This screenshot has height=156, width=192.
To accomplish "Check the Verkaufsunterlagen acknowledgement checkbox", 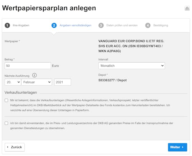I will pyautogui.click(x=6, y=100).
